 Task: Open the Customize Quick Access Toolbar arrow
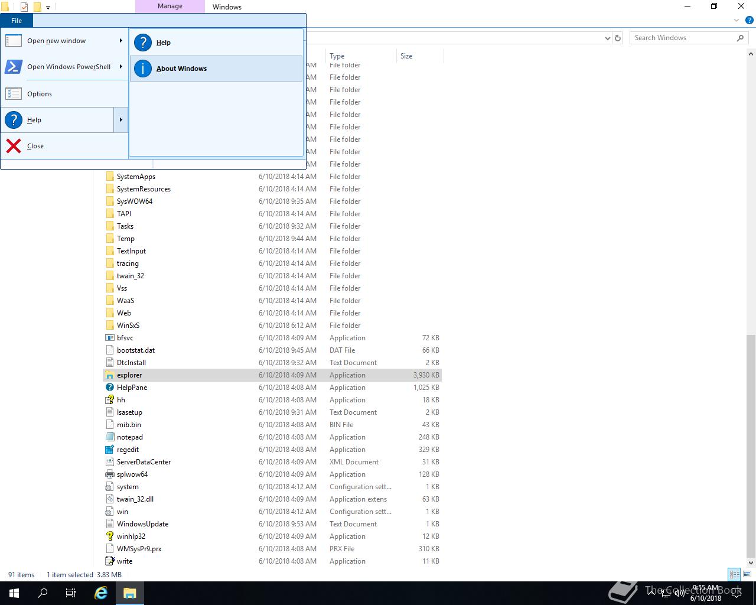click(48, 8)
